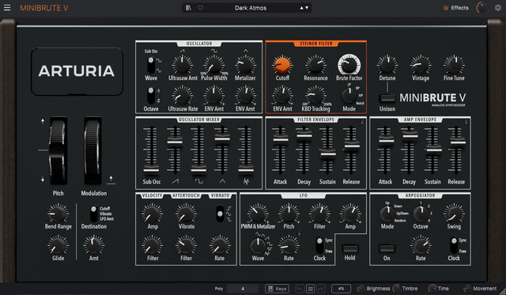This screenshot has width=506, height=295.
Task: Click the Filter Envelope Sustain fader
Action: pos(328,153)
